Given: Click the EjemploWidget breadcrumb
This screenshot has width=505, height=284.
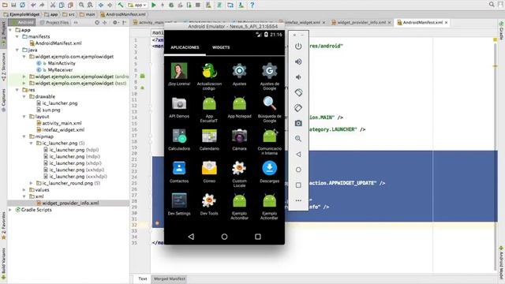Looking at the screenshot, I should (22, 14).
